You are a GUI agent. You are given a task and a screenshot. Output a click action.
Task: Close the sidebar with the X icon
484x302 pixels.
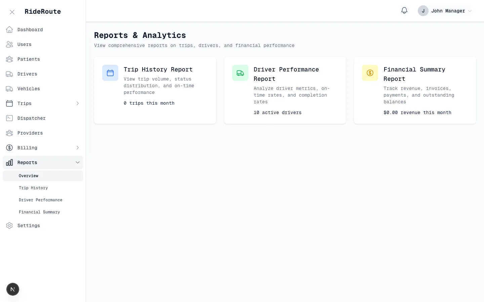tap(12, 12)
